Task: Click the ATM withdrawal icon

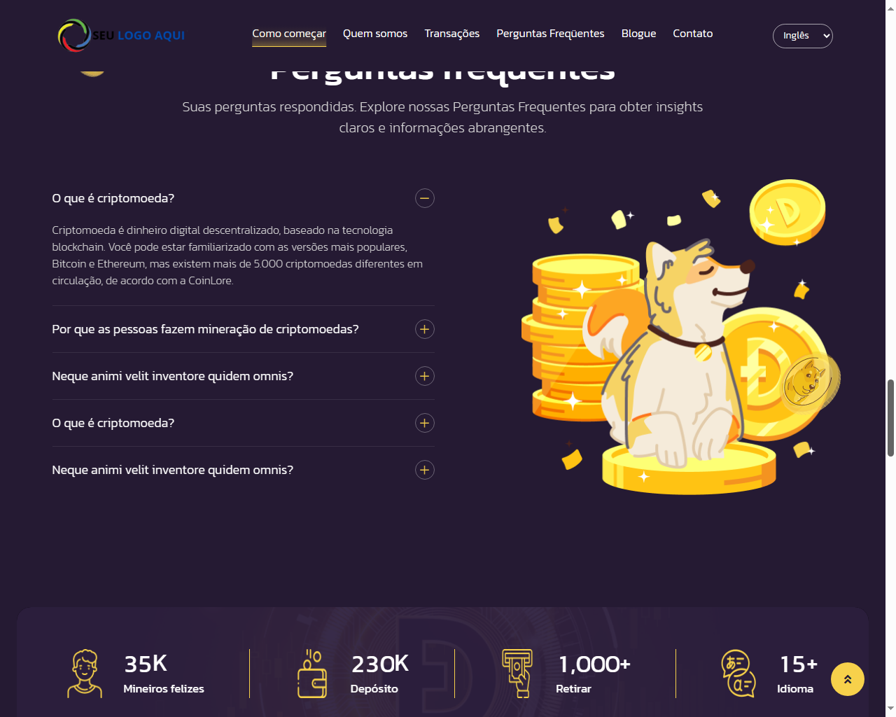Action: 517,674
